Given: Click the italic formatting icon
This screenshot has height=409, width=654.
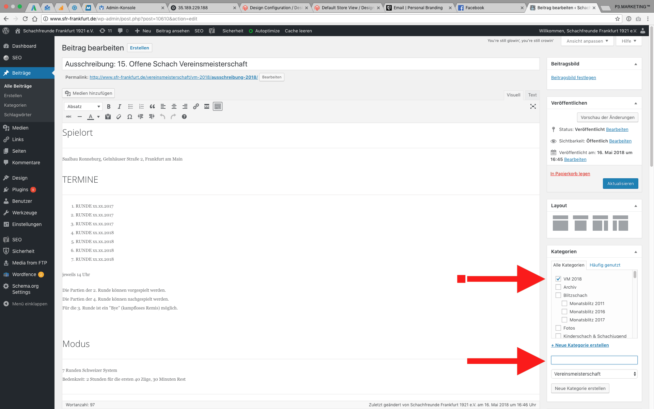Looking at the screenshot, I should 119,107.
